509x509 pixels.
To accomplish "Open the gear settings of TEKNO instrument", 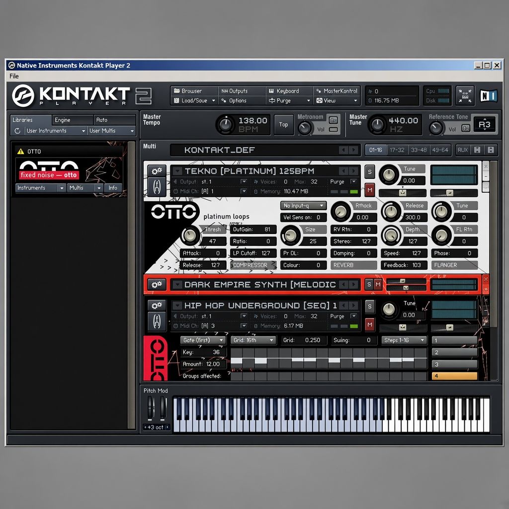I will (x=157, y=171).
